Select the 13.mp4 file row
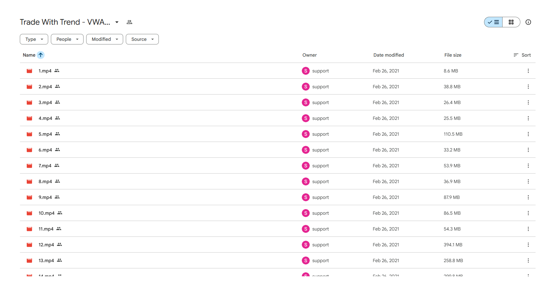560x301 pixels. 278,260
